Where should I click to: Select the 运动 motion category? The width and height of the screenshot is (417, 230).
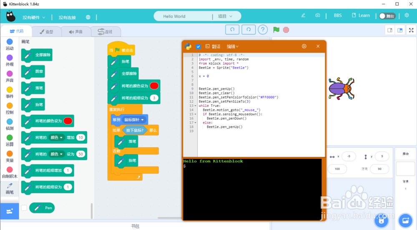10,45
